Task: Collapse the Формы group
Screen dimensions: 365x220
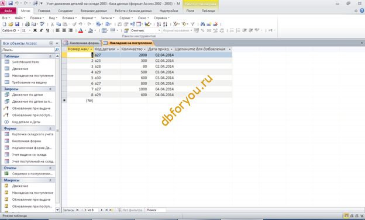Action: click(x=50, y=128)
